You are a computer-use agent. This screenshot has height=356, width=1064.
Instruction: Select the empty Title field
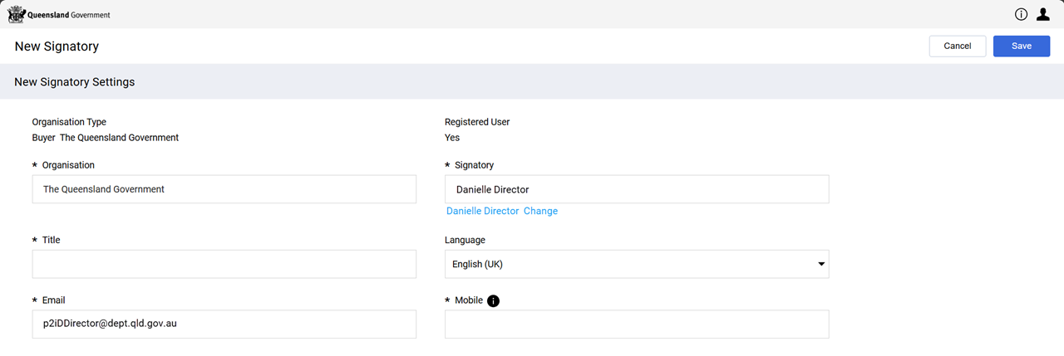point(224,264)
